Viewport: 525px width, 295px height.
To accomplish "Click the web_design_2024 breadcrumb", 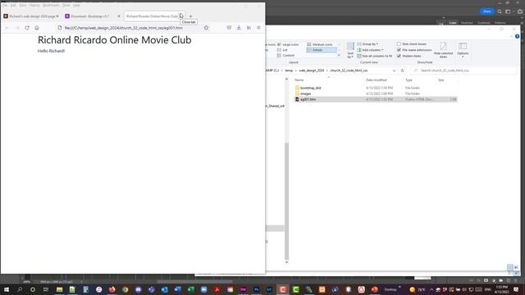I will pyautogui.click(x=312, y=70).
